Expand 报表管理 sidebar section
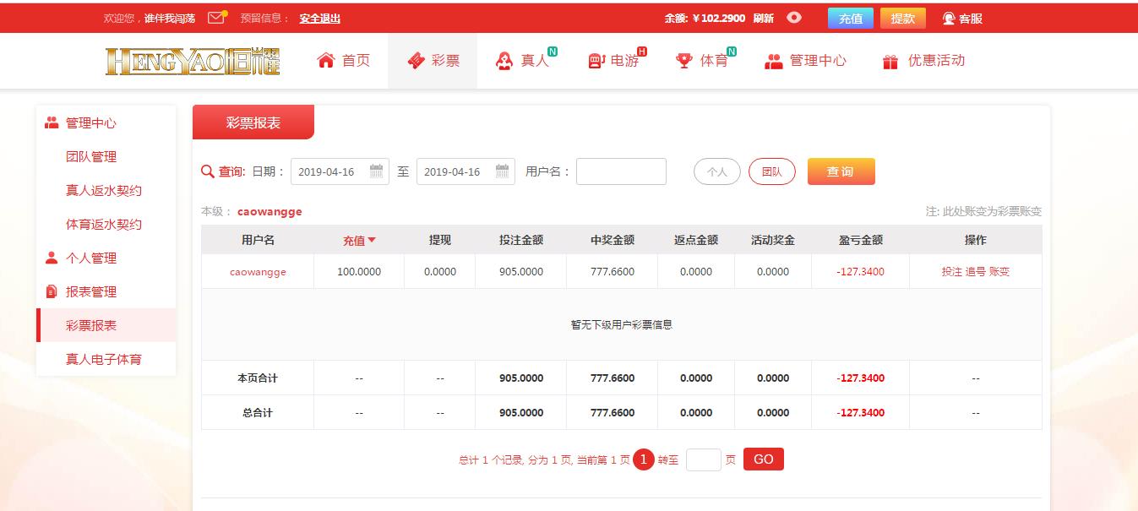 91,291
